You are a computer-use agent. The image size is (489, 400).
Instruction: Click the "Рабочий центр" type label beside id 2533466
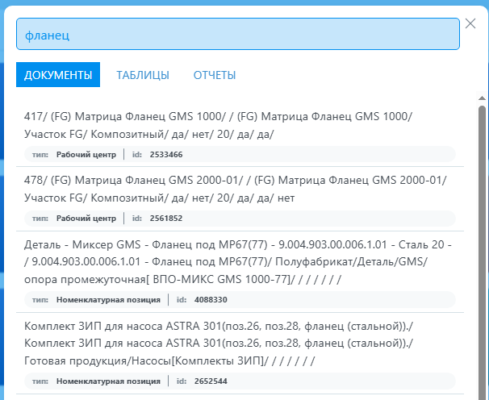pyautogui.click(x=86, y=155)
